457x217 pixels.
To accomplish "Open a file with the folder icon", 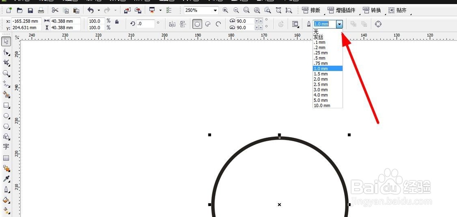I will (x=20, y=11).
